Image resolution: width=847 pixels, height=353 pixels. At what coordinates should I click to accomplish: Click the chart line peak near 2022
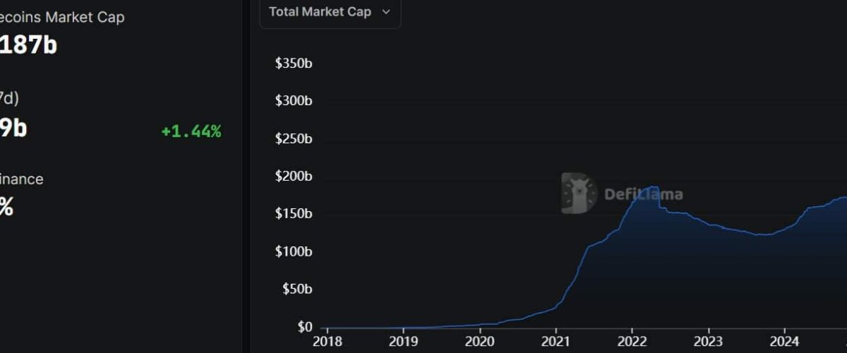coord(651,187)
